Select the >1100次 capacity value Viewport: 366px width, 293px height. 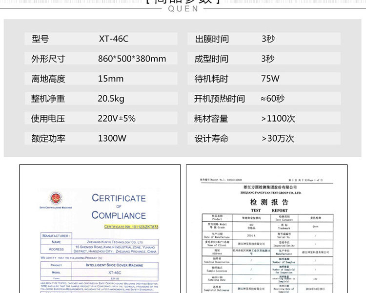[x=278, y=119]
